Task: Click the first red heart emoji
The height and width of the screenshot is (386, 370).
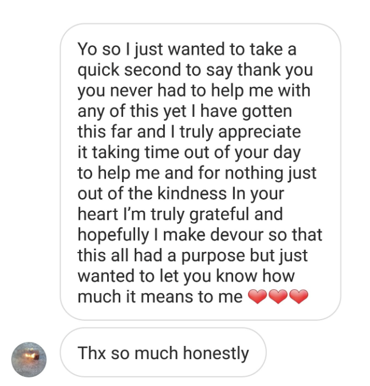Action: [258, 297]
